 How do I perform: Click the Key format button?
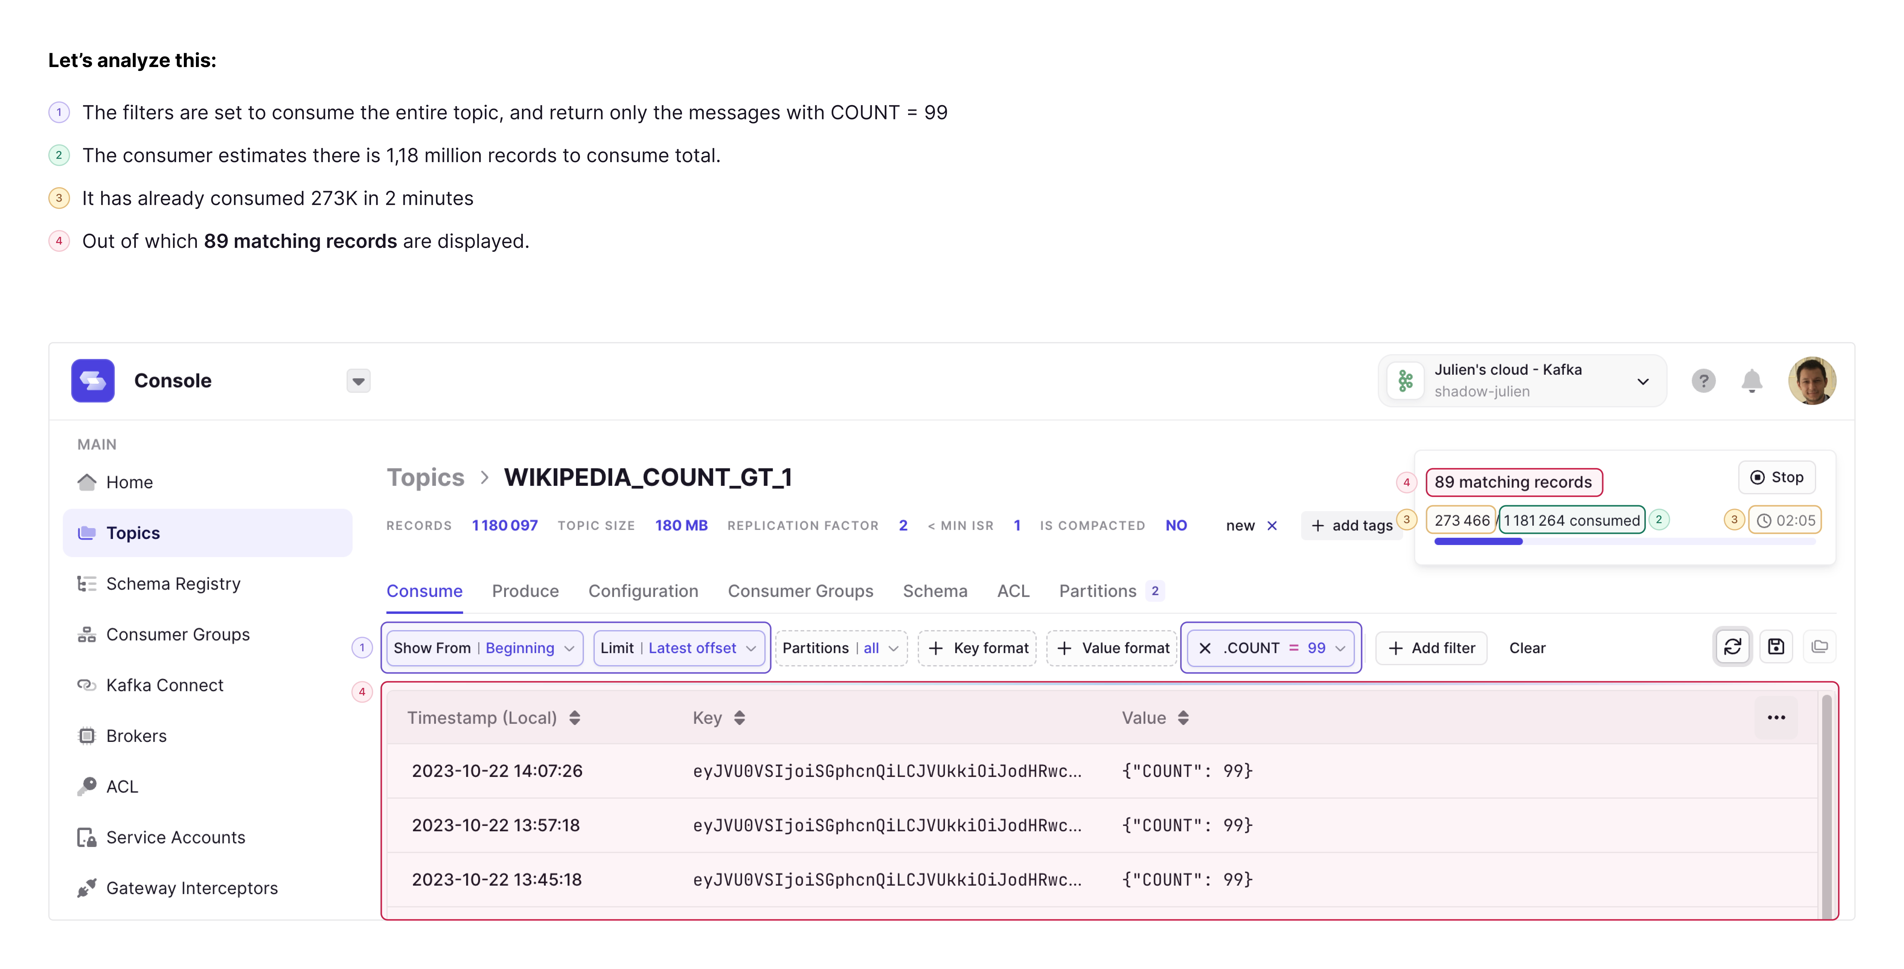point(977,648)
